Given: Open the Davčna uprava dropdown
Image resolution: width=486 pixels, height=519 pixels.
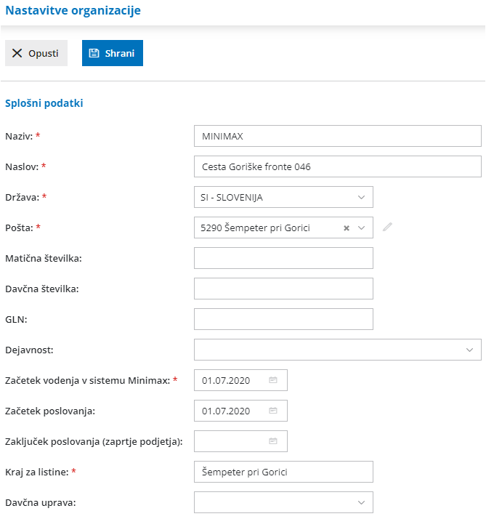Looking at the screenshot, I should click(362, 502).
